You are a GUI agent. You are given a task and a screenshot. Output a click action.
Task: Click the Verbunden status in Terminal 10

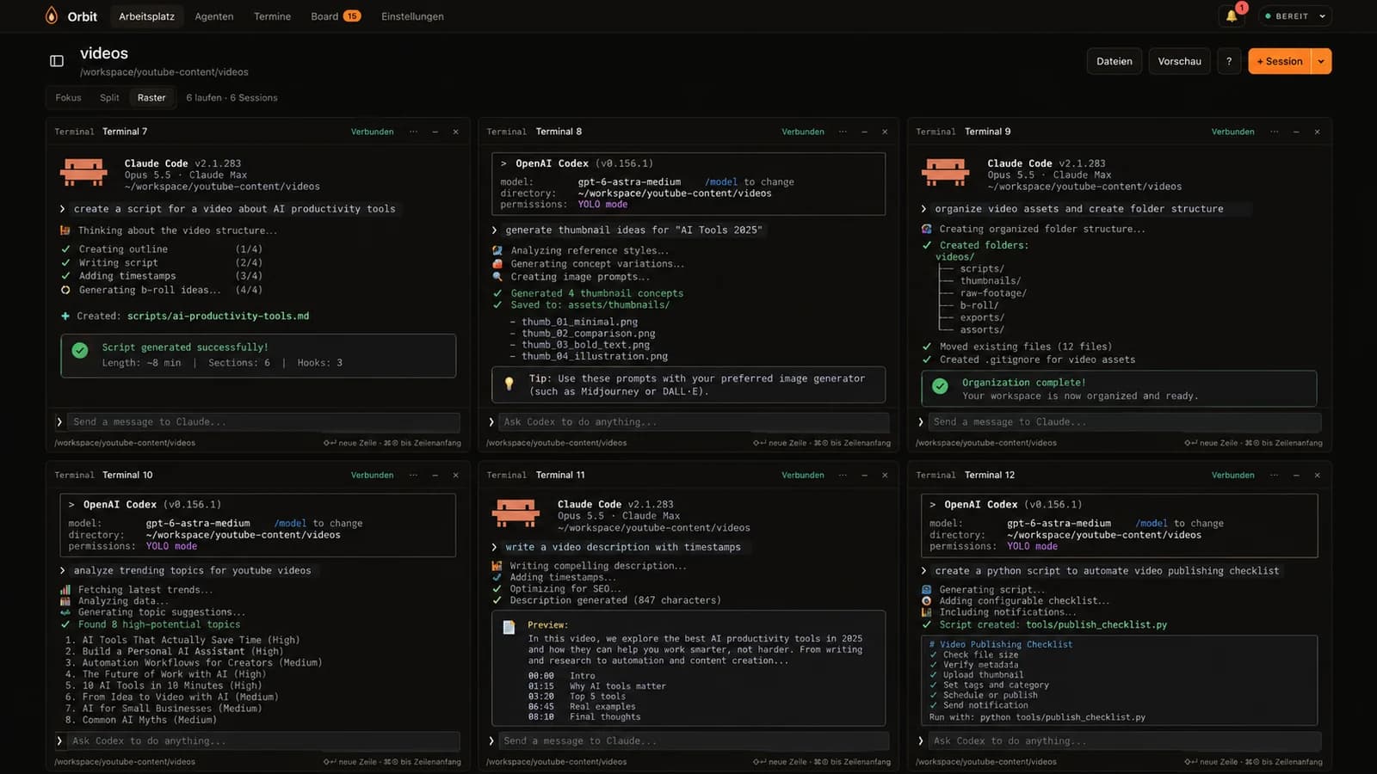372,475
